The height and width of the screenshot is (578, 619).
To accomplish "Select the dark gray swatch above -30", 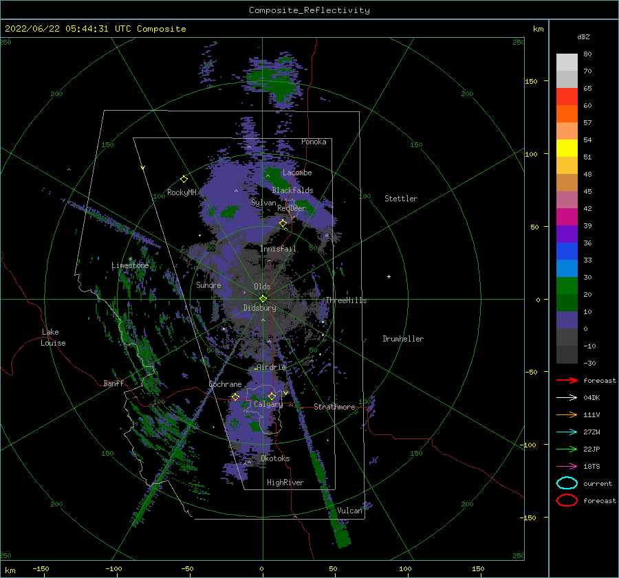I will click(x=567, y=355).
